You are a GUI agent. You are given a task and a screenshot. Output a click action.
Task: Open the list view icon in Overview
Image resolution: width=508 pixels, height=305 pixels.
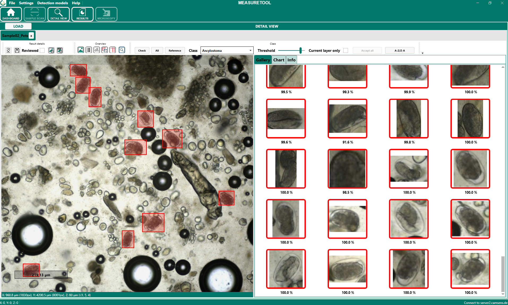89,50
